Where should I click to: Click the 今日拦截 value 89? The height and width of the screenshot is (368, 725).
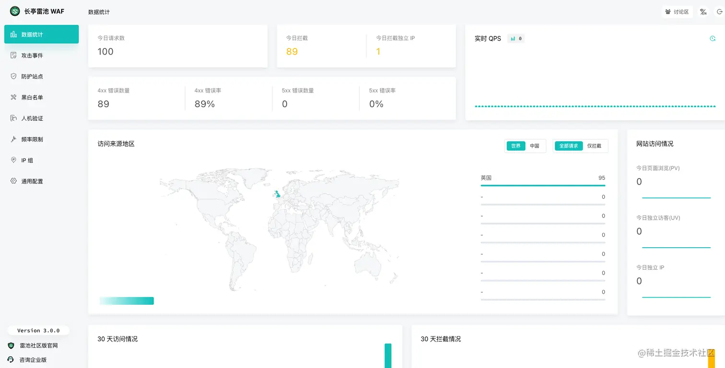[292, 52]
